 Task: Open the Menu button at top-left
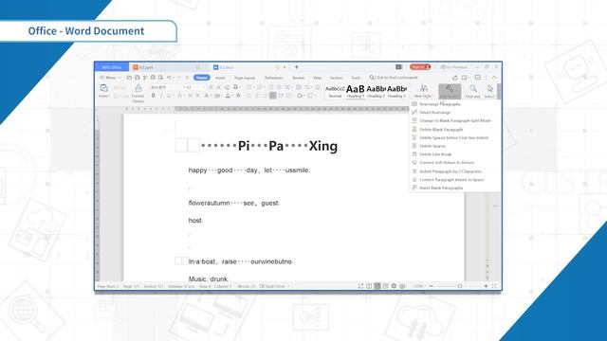coord(110,78)
